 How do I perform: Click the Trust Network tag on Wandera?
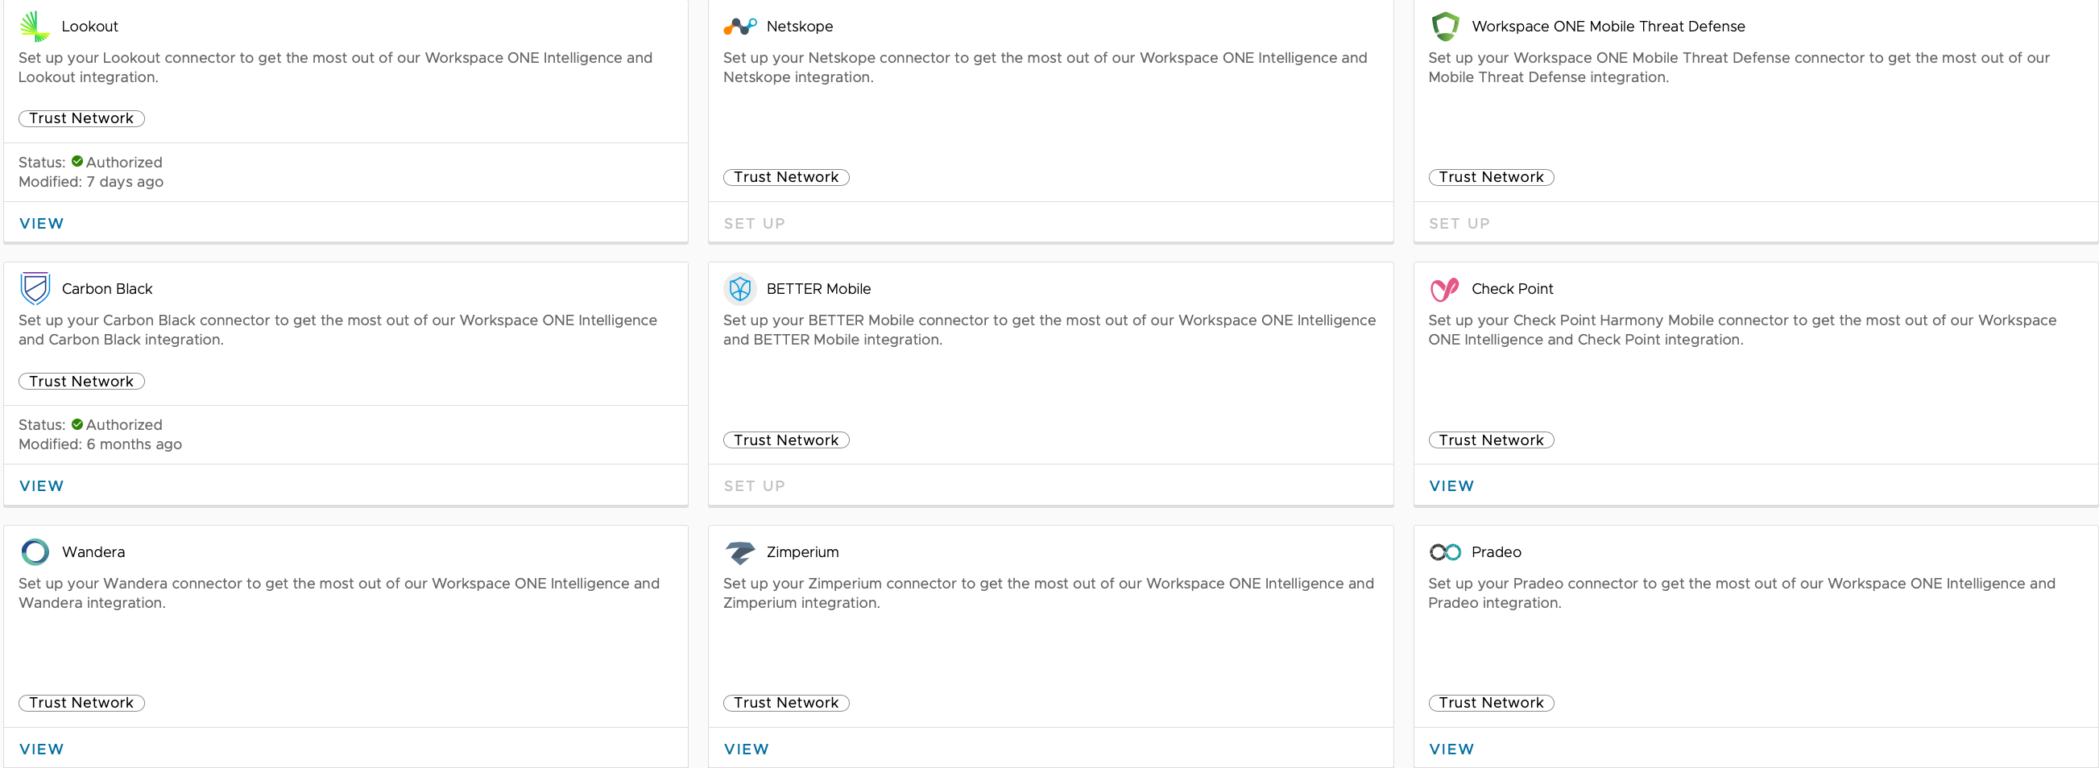click(81, 702)
